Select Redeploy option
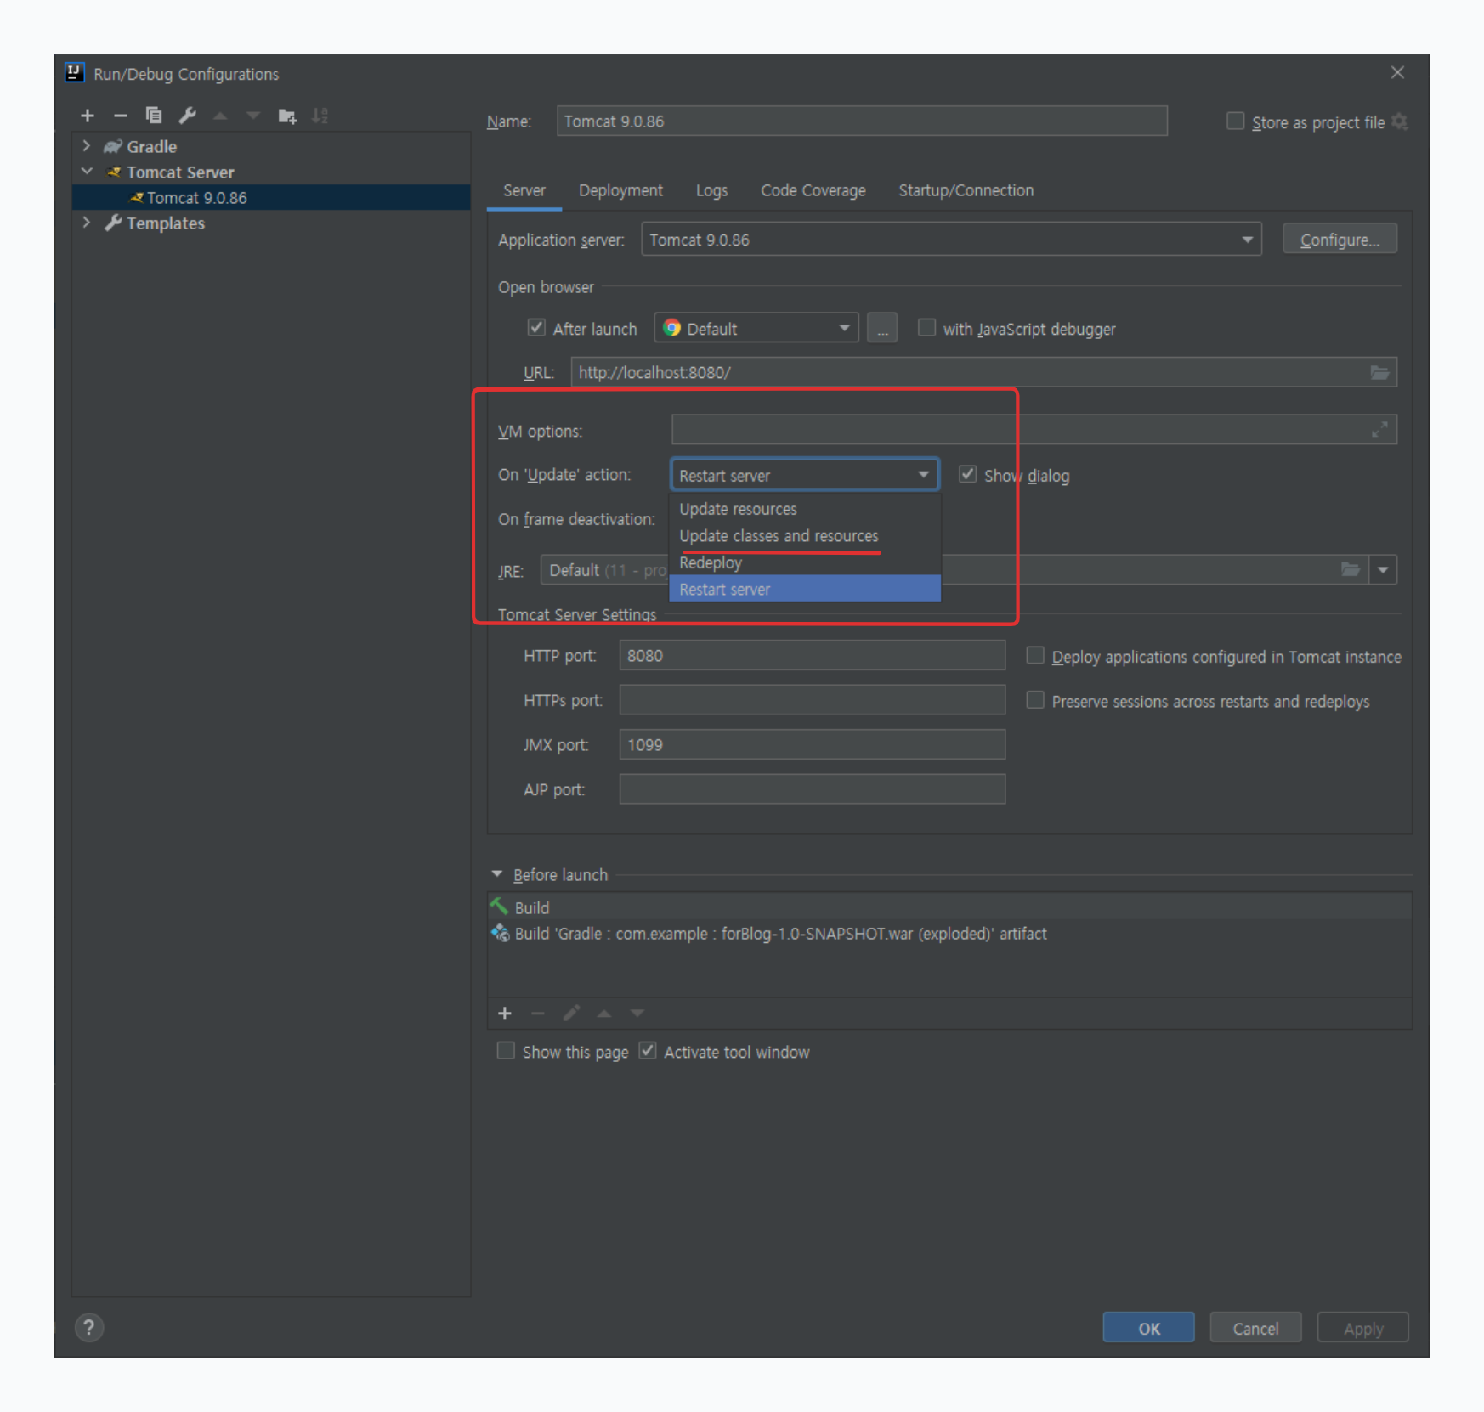 pyautogui.click(x=805, y=562)
